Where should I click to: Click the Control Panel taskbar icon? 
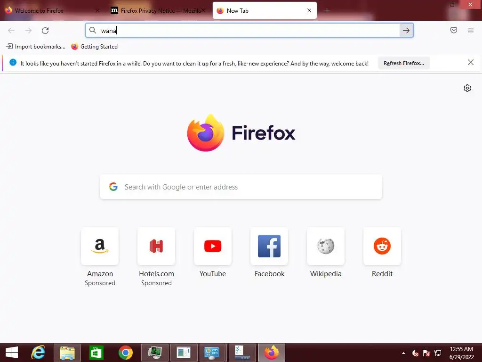pos(213,353)
